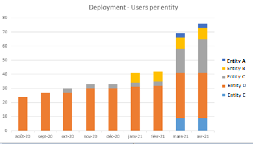
Task: Select the orange segment of avr-21 bar
Action: pyautogui.click(x=203, y=95)
